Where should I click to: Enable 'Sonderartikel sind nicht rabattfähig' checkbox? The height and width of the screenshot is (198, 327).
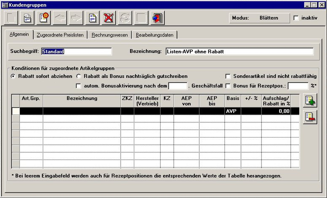click(x=228, y=76)
